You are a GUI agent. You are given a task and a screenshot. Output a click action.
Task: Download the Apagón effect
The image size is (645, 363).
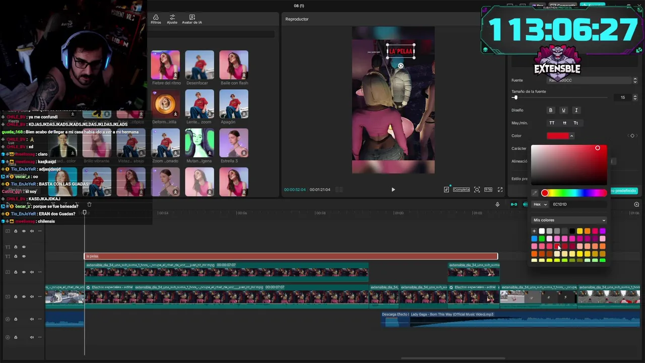point(244,114)
